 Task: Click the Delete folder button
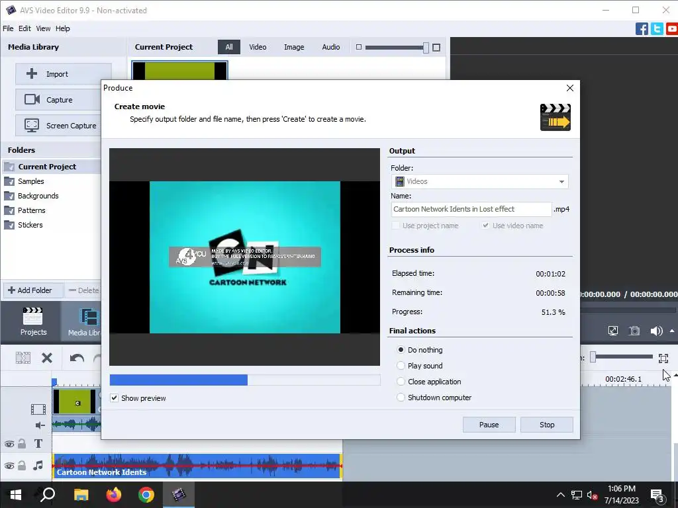(83, 290)
